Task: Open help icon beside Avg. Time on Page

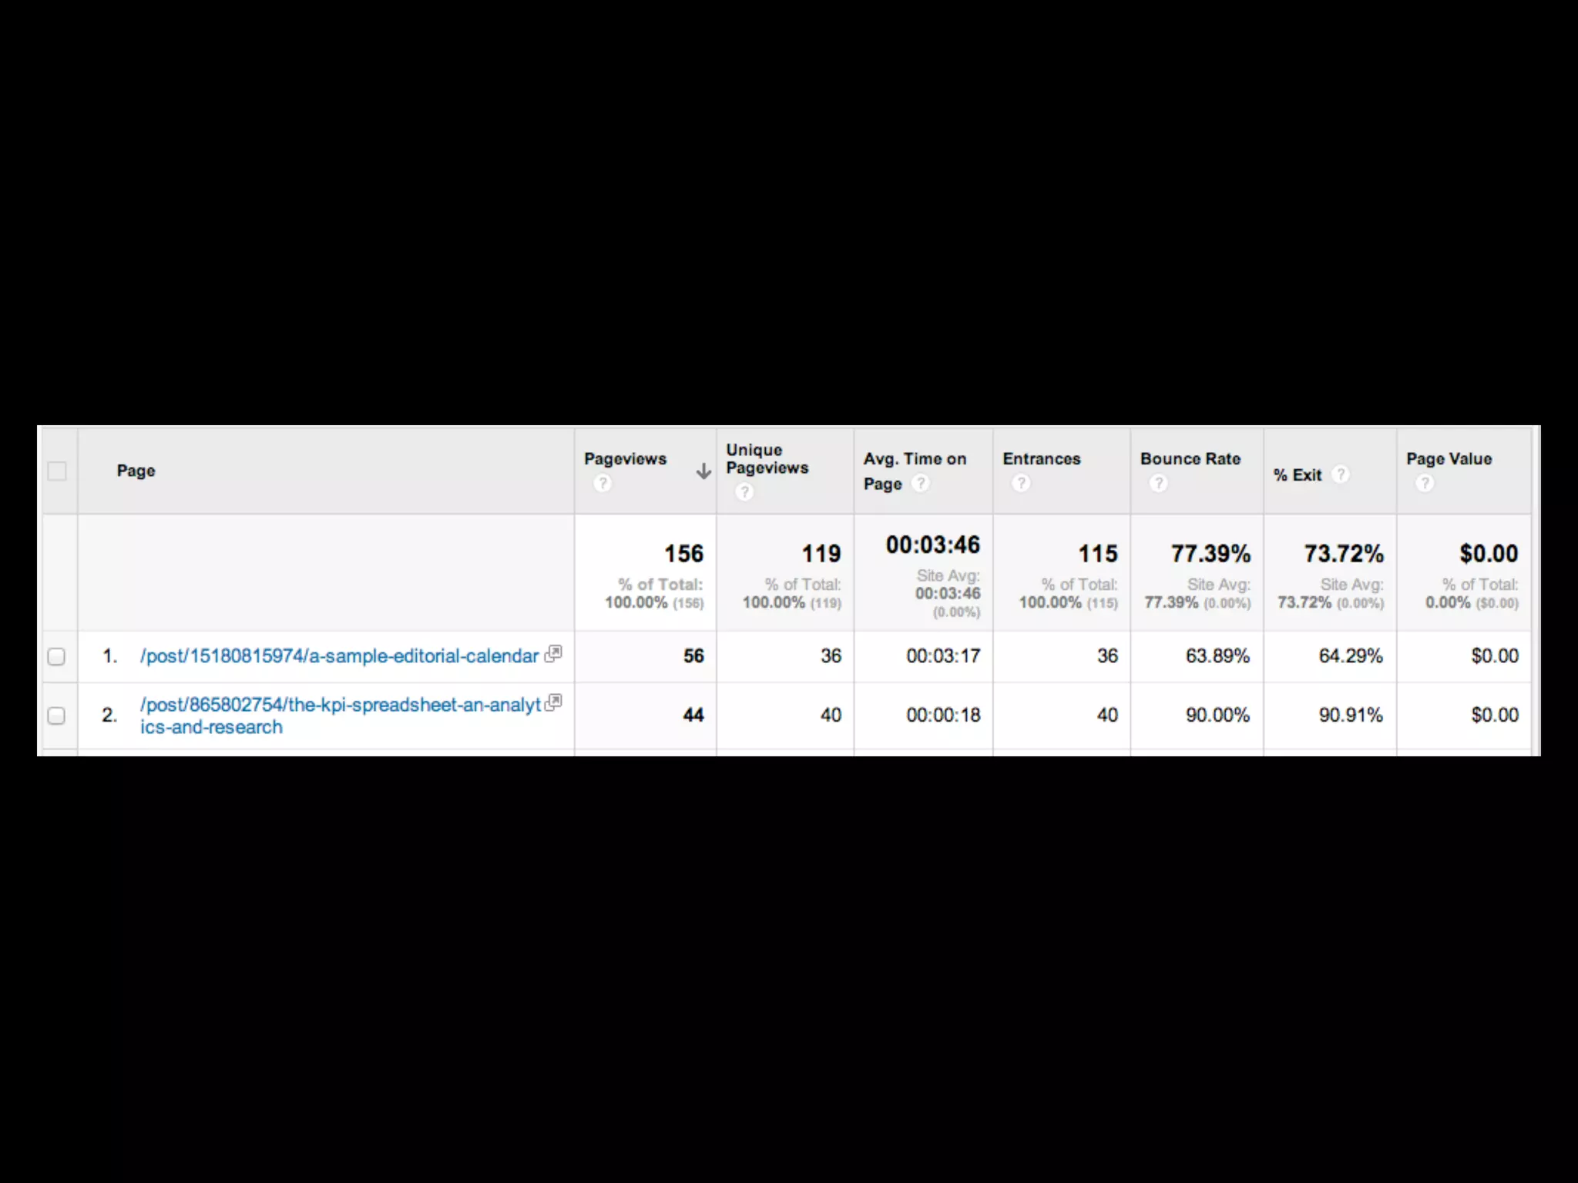Action: [920, 484]
